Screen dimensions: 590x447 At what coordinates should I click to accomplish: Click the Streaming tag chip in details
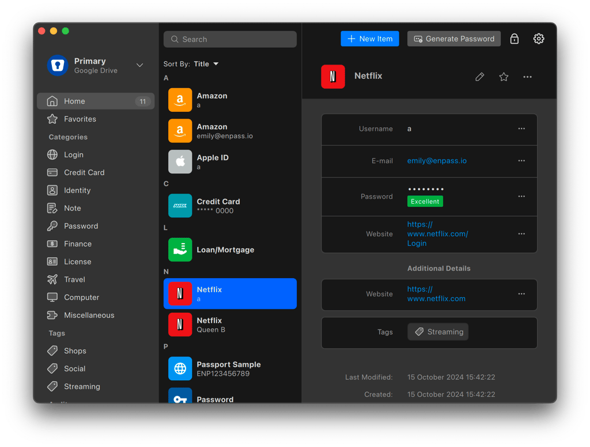438,332
